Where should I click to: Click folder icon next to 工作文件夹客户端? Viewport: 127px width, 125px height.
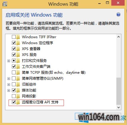click(18, 67)
